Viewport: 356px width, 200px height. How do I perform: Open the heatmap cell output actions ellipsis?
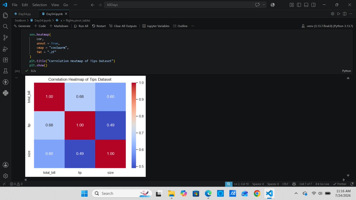17,78
